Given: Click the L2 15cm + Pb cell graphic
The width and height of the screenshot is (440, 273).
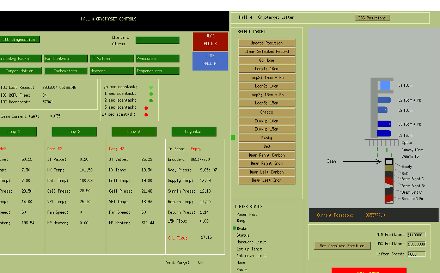Looking at the screenshot, I should [x=384, y=100].
